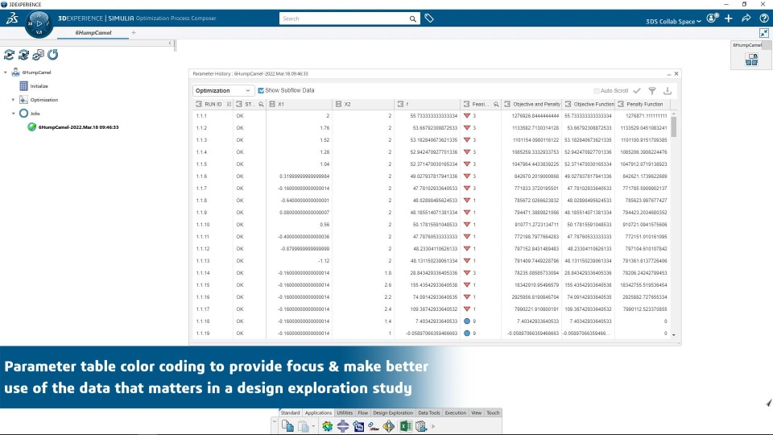The width and height of the screenshot is (773, 435).
Task: Add a new tab with the plus button
Action: point(134,33)
